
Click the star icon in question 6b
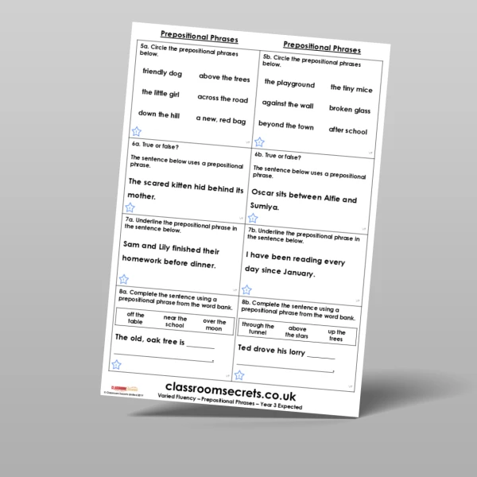point(253,218)
